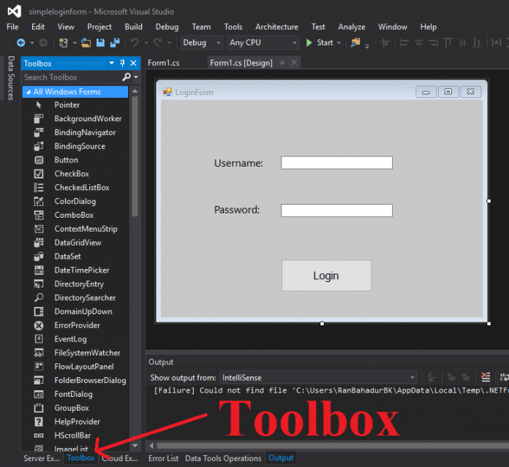Open the Toolbox window options arrow
The height and width of the screenshot is (467, 509).
(x=112, y=63)
